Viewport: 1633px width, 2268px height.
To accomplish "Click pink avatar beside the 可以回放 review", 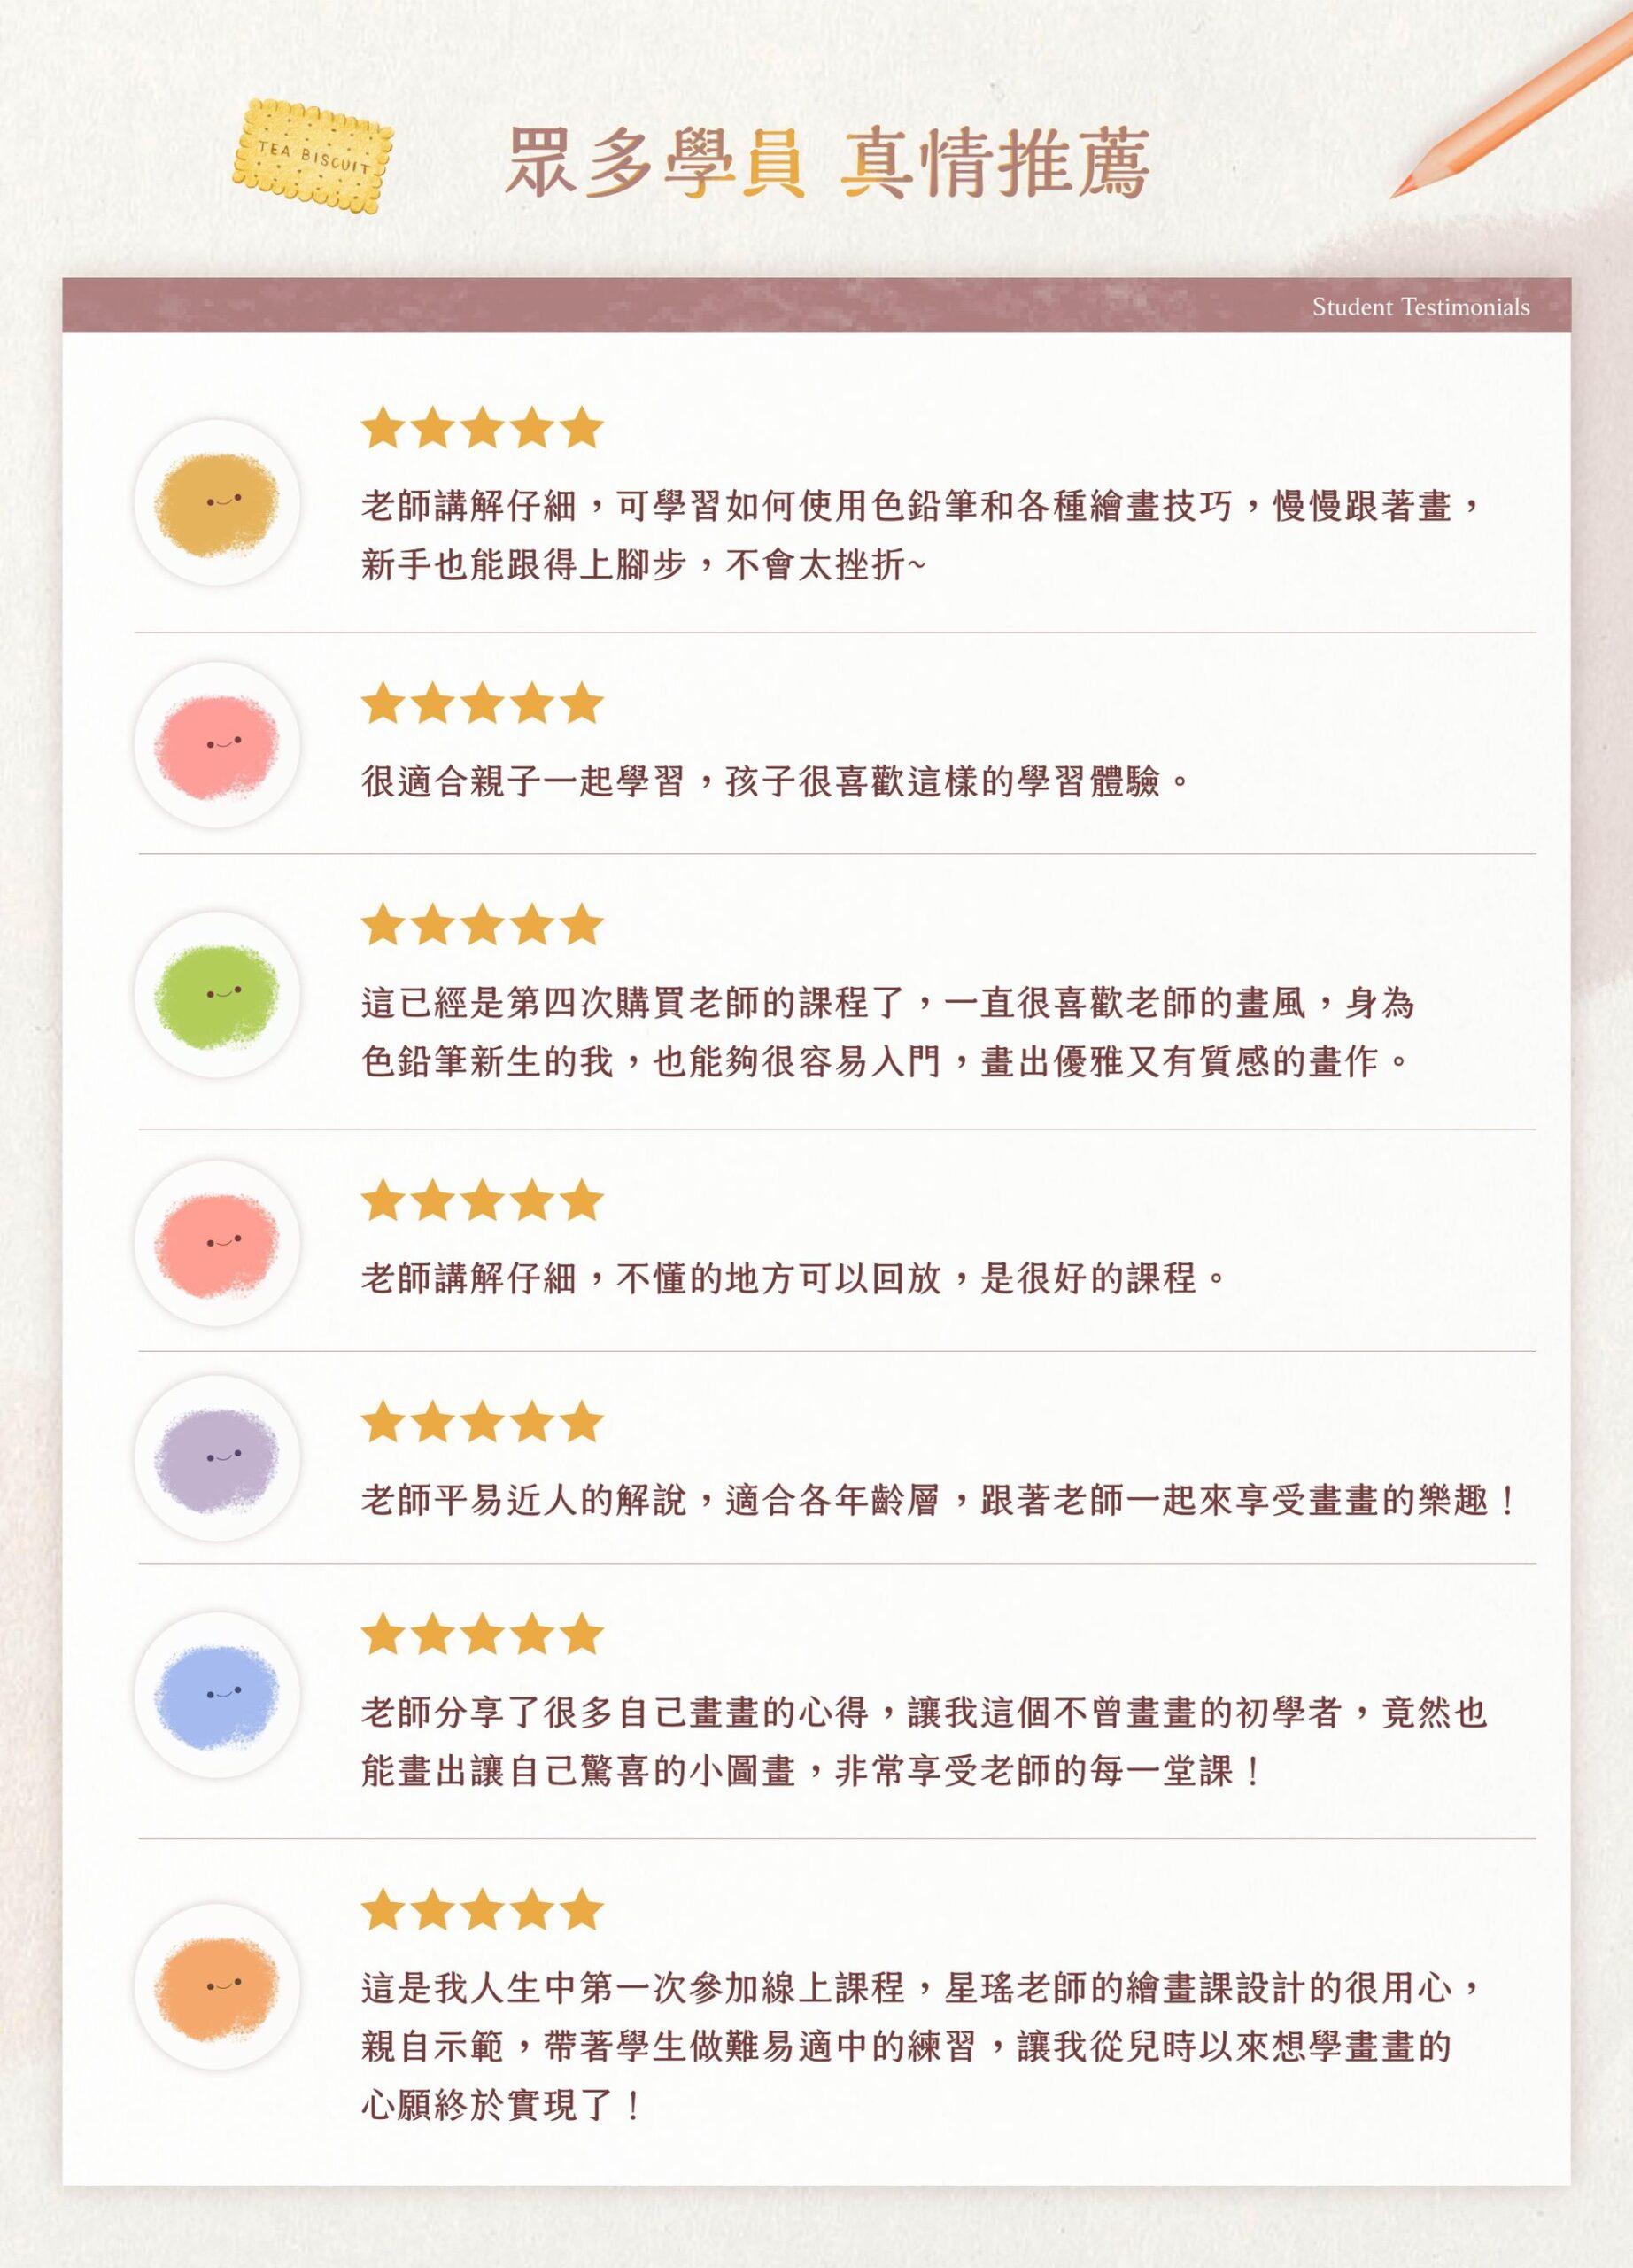I will [x=217, y=1243].
